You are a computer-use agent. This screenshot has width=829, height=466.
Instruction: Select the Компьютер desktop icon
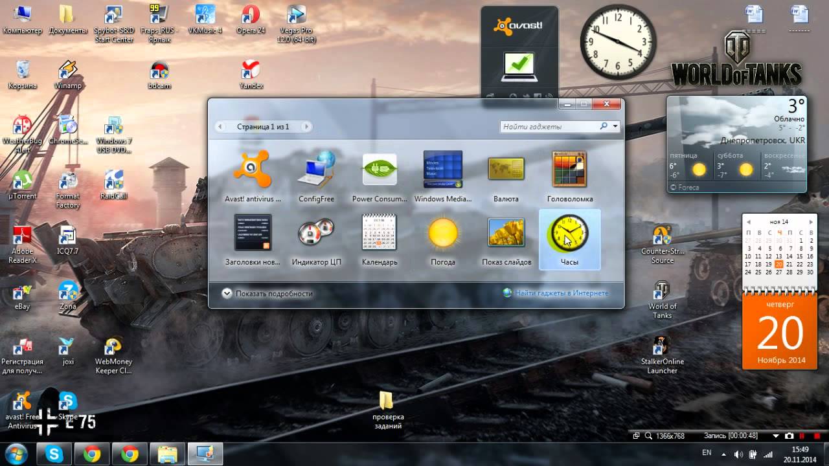point(22,20)
